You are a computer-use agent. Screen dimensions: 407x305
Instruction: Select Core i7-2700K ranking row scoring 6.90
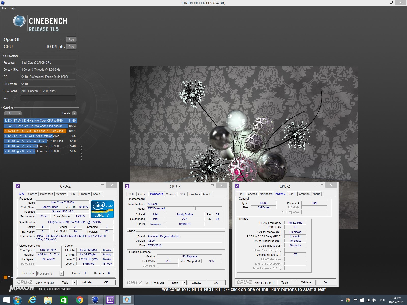click(40, 141)
